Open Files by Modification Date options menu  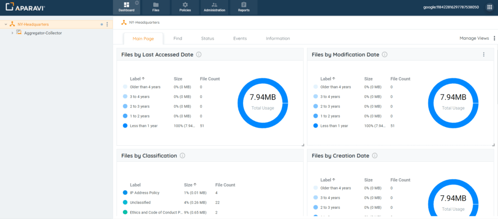[484, 54]
